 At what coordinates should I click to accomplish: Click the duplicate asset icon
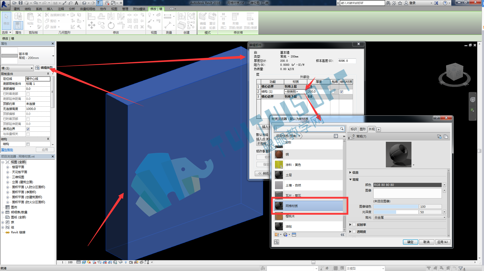[446, 137]
